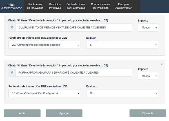Expand the Impacto dropdown for UDE E
Image resolution: width=169 pixels, height=121 pixels.
[148, 28]
